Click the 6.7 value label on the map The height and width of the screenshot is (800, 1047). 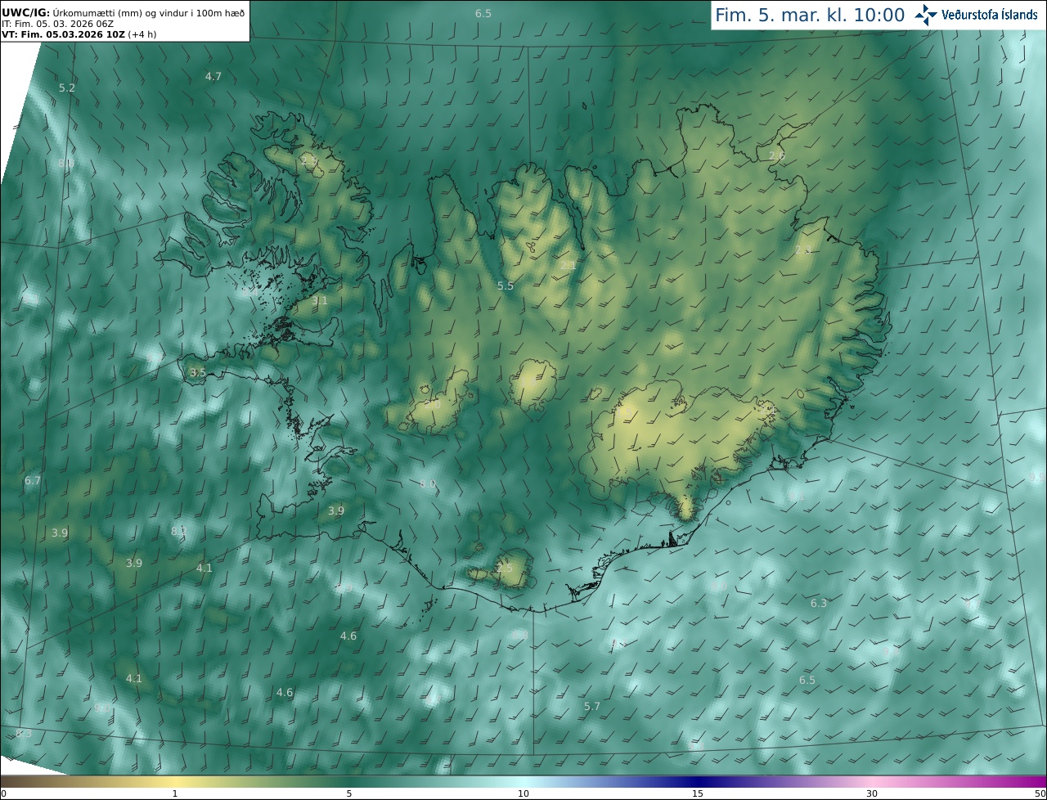tap(33, 480)
